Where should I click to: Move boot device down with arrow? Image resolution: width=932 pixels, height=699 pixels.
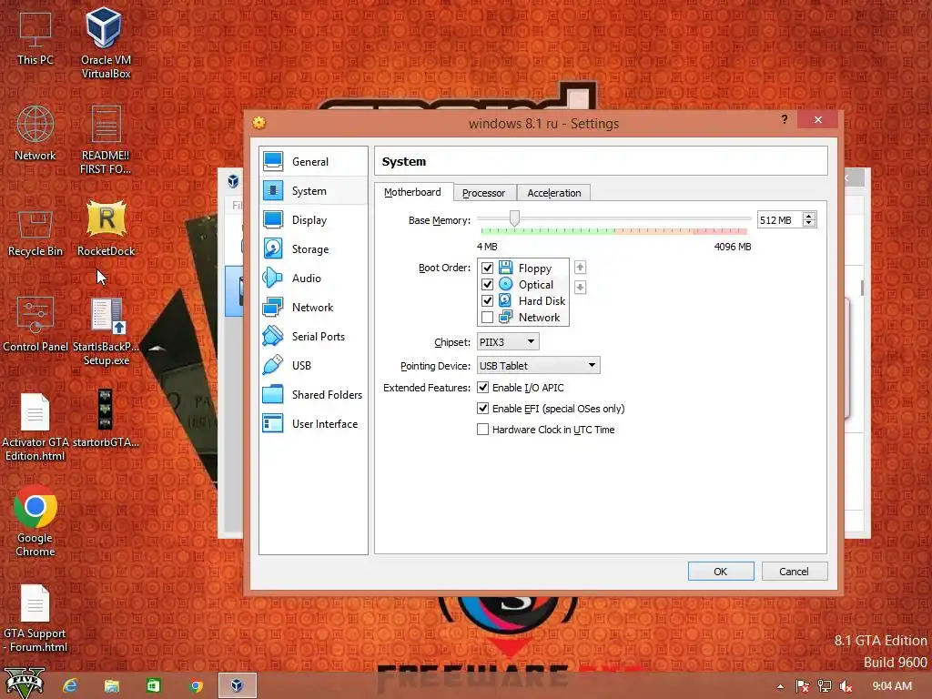click(580, 288)
